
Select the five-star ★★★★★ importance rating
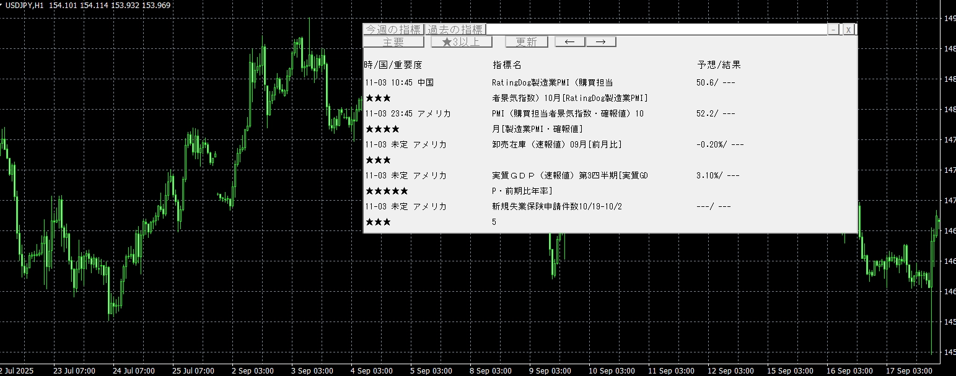tap(387, 191)
